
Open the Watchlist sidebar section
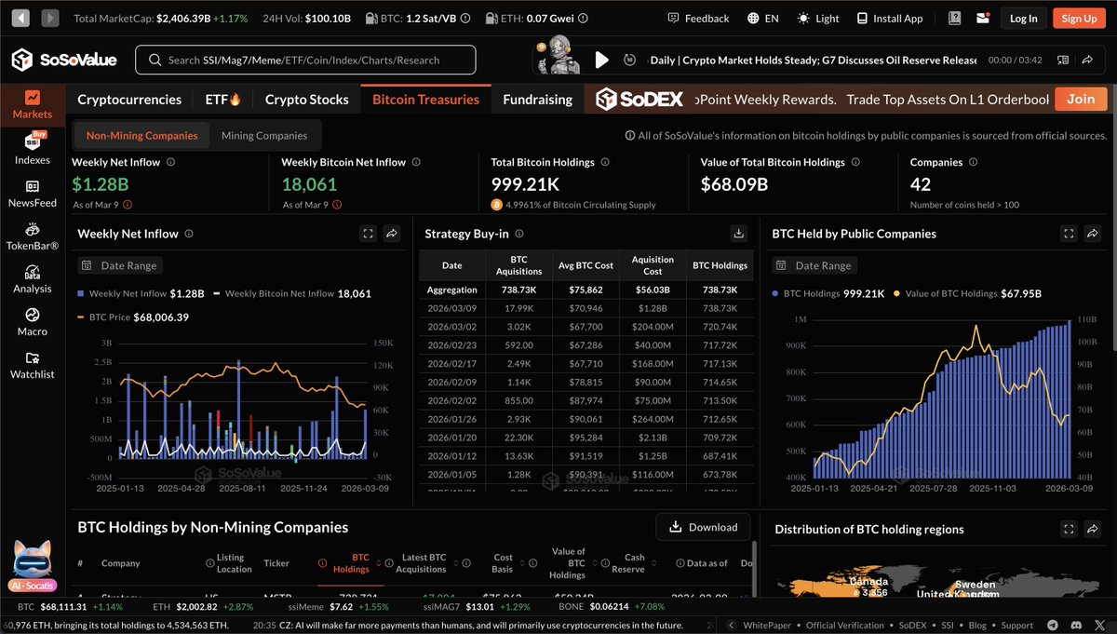tap(33, 365)
